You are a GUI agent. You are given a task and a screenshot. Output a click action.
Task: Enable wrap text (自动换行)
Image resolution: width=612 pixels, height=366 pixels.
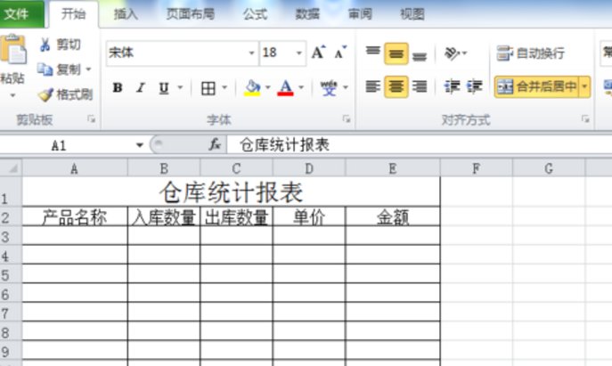[x=531, y=53]
